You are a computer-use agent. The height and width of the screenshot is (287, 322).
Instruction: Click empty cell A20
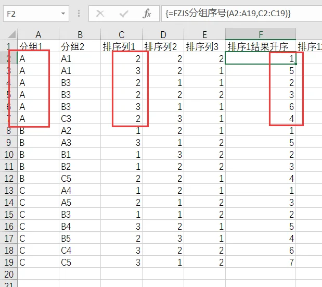[38, 274]
